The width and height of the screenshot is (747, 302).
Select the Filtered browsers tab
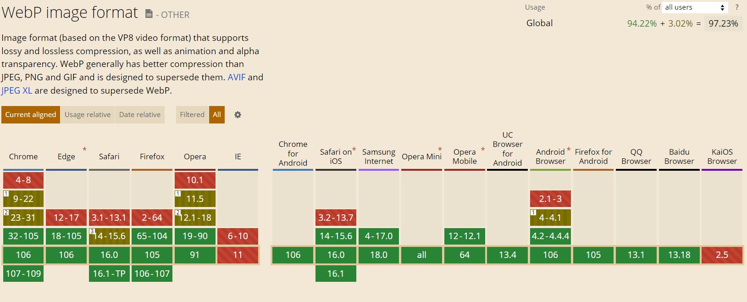192,115
